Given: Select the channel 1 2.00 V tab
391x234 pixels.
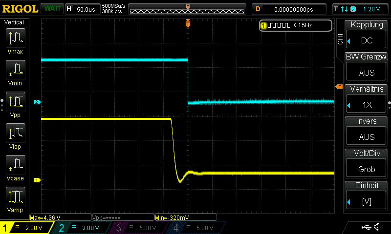Looking at the screenshot, I should (x=26, y=228).
